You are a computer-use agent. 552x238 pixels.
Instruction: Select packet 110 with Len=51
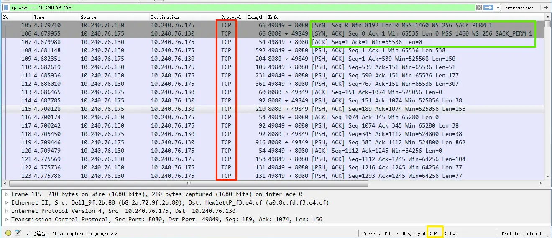pyautogui.click(x=273, y=67)
